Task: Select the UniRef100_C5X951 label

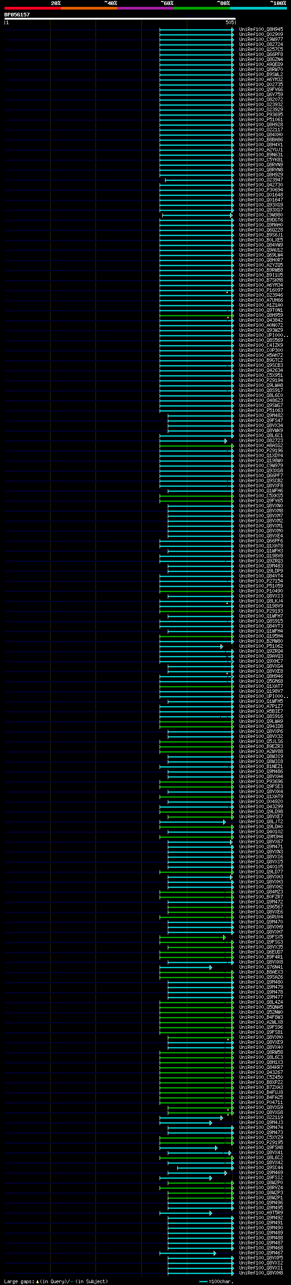Action: tap(261, 375)
